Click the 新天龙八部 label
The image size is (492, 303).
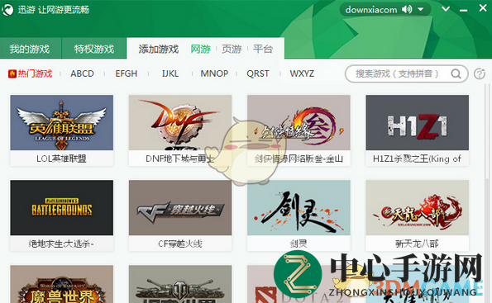417,244
